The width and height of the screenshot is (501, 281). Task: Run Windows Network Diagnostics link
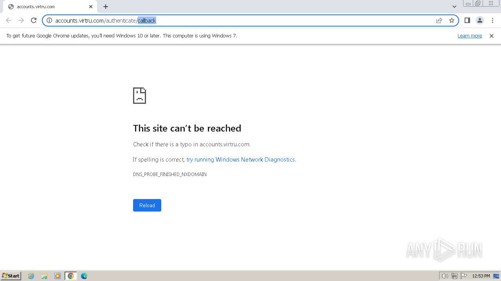point(241,159)
